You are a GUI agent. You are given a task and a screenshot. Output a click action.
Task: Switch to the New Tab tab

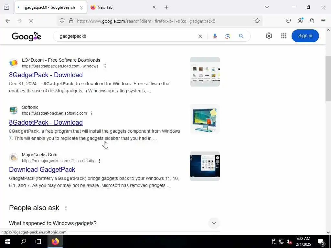[105, 7]
